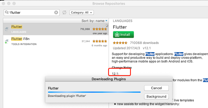The height and width of the screenshot is (108, 208).
Task: Open the Sort by: name dropdown
Action: click(x=94, y=21)
